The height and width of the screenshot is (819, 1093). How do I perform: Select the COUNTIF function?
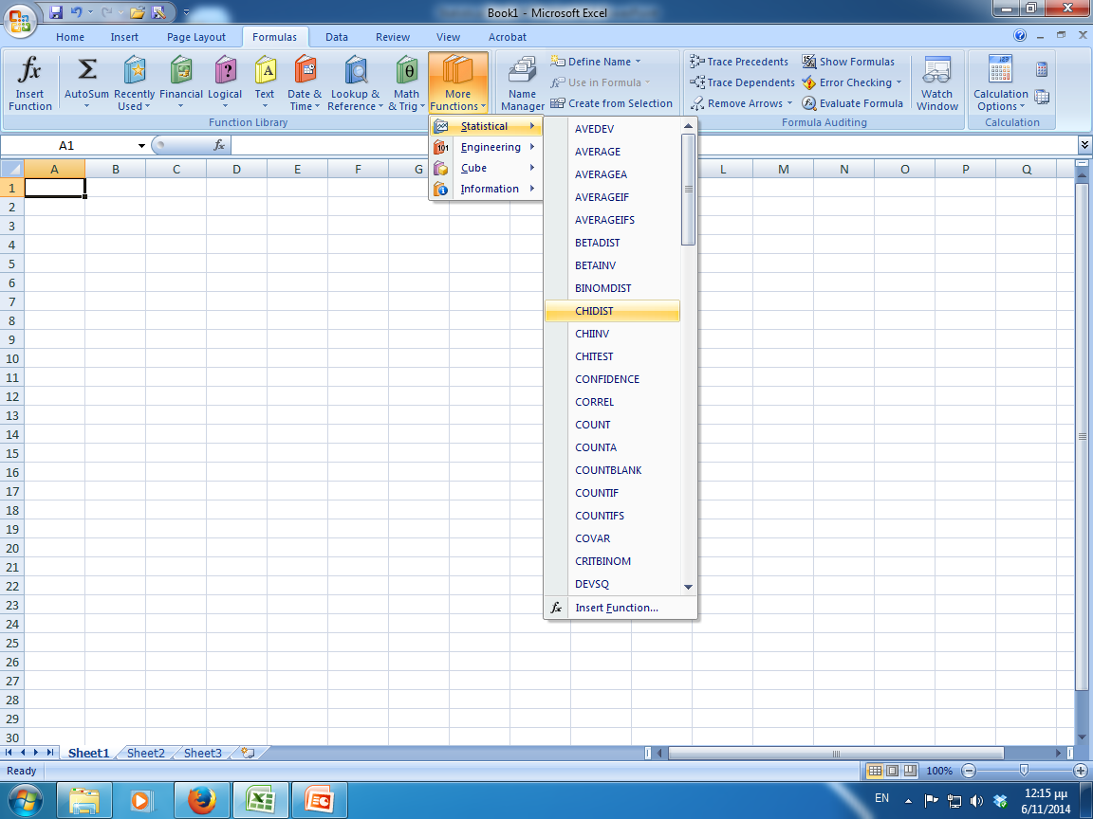612,492
